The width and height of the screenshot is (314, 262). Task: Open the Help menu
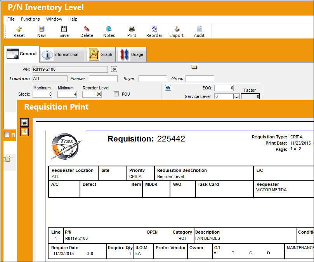click(73, 19)
